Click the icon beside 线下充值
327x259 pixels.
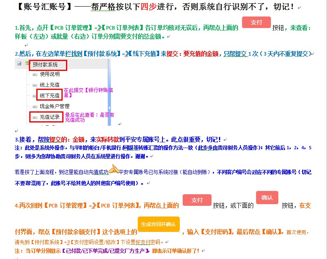tap(35, 96)
